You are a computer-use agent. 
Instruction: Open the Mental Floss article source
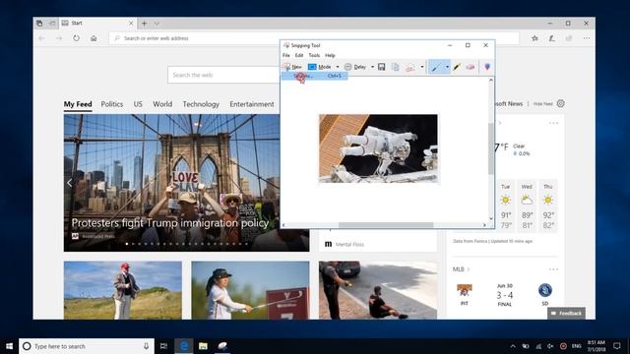click(344, 244)
